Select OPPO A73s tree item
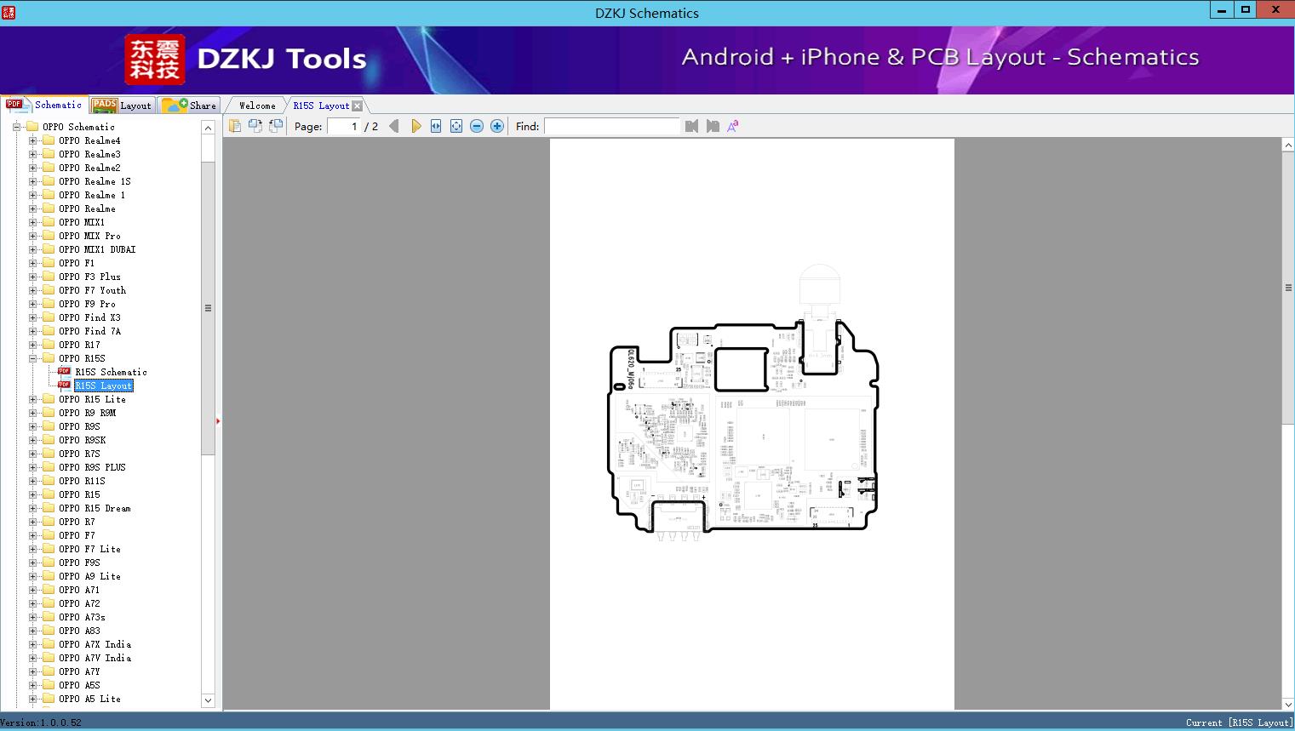This screenshot has height=731, width=1295. pos(82,617)
